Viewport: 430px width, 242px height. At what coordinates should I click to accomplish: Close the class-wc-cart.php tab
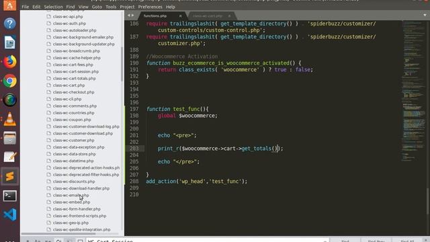tap(229, 16)
